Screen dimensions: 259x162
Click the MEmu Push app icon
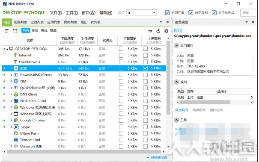[x=16, y=133]
